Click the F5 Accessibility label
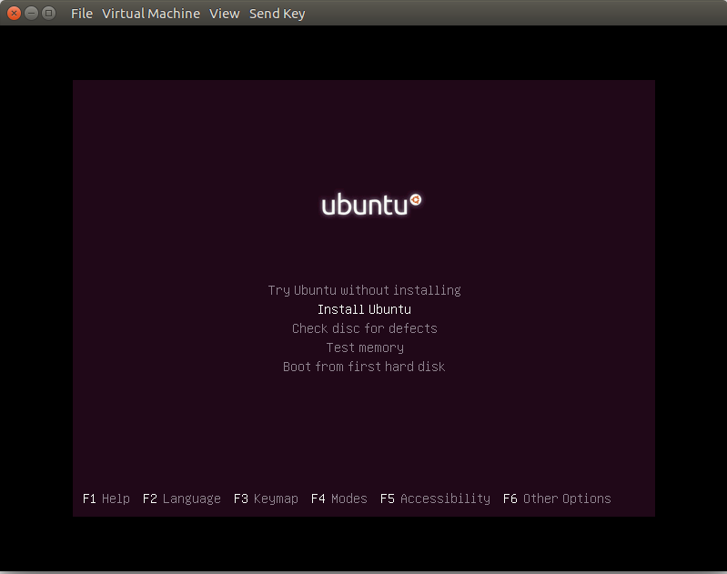This screenshot has height=574, width=727. (x=435, y=498)
